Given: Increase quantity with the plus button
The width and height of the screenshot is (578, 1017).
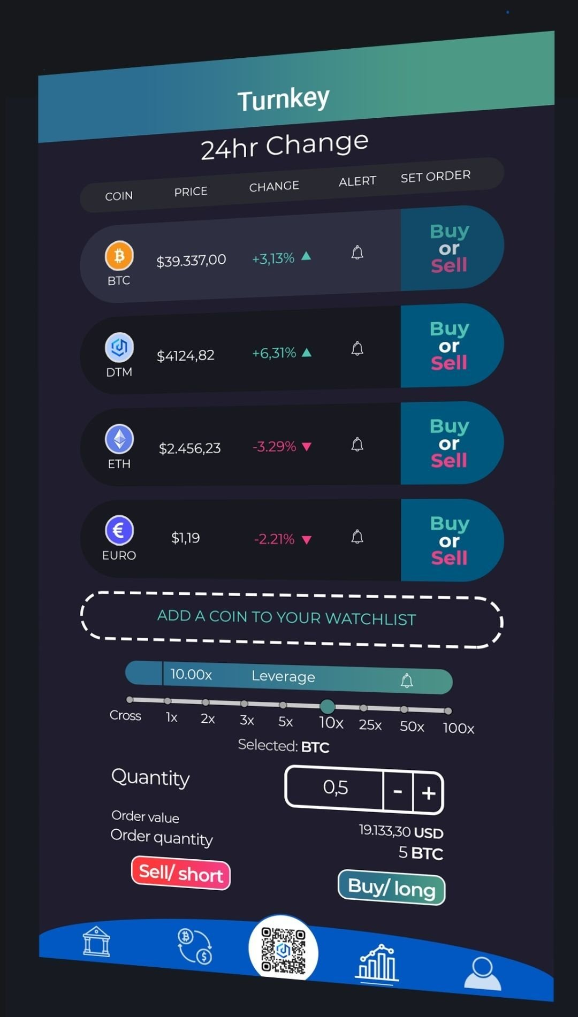Looking at the screenshot, I should coord(428,793).
